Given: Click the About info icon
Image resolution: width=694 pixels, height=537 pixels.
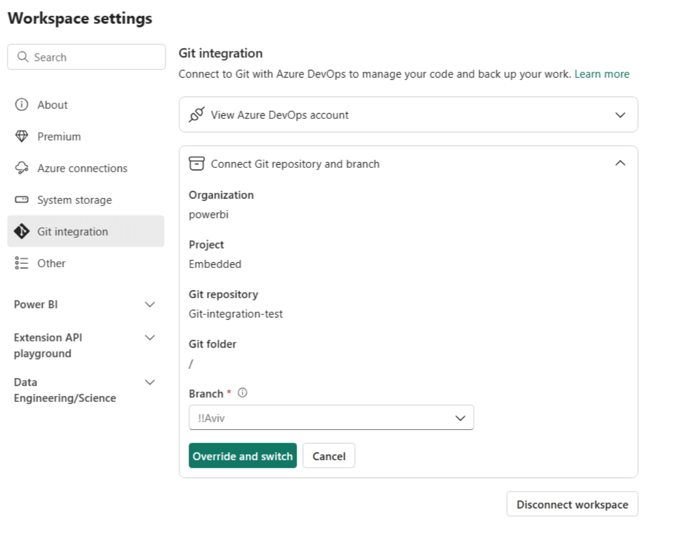Looking at the screenshot, I should pos(21,104).
